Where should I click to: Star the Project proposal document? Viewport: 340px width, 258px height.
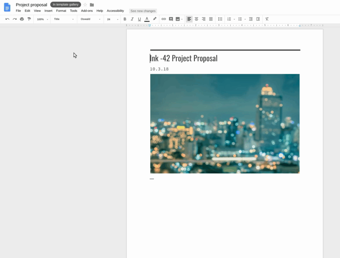point(85,5)
